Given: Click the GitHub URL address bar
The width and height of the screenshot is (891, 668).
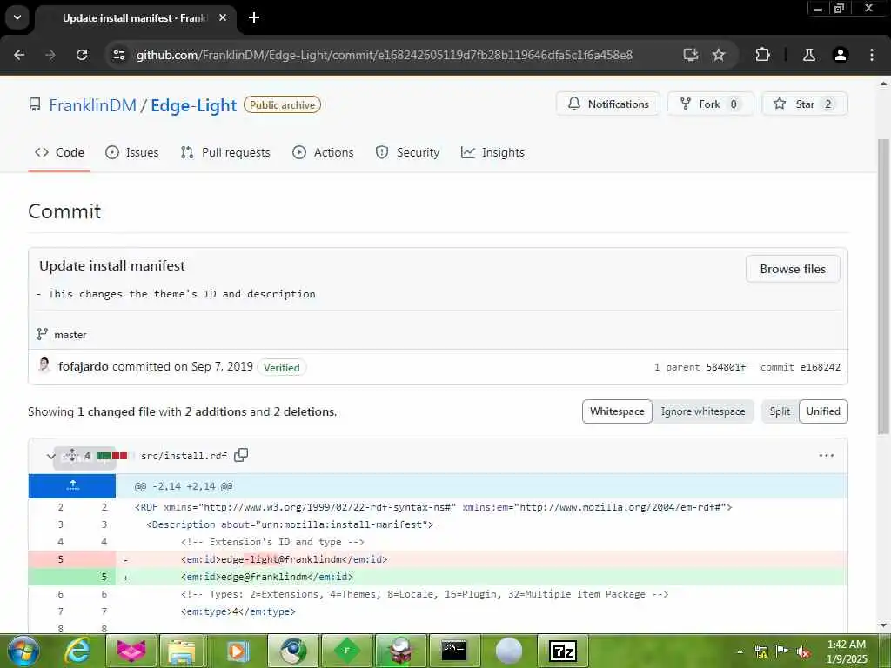Looking at the screenshot, I should pos(384,55).
